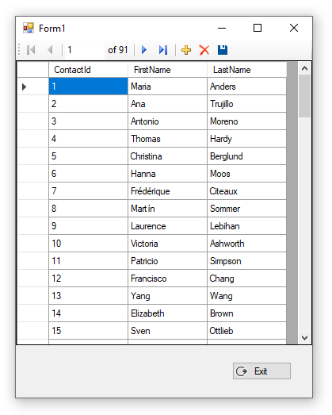Viewport: 332px width, 415px height.
Task: Save data with the floppy disk icon
Action: click(223, 50)
